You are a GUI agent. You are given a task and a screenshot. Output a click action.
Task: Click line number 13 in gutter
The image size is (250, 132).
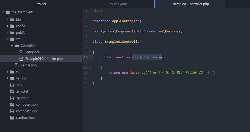pyautogui.click(x=86, y=73)
